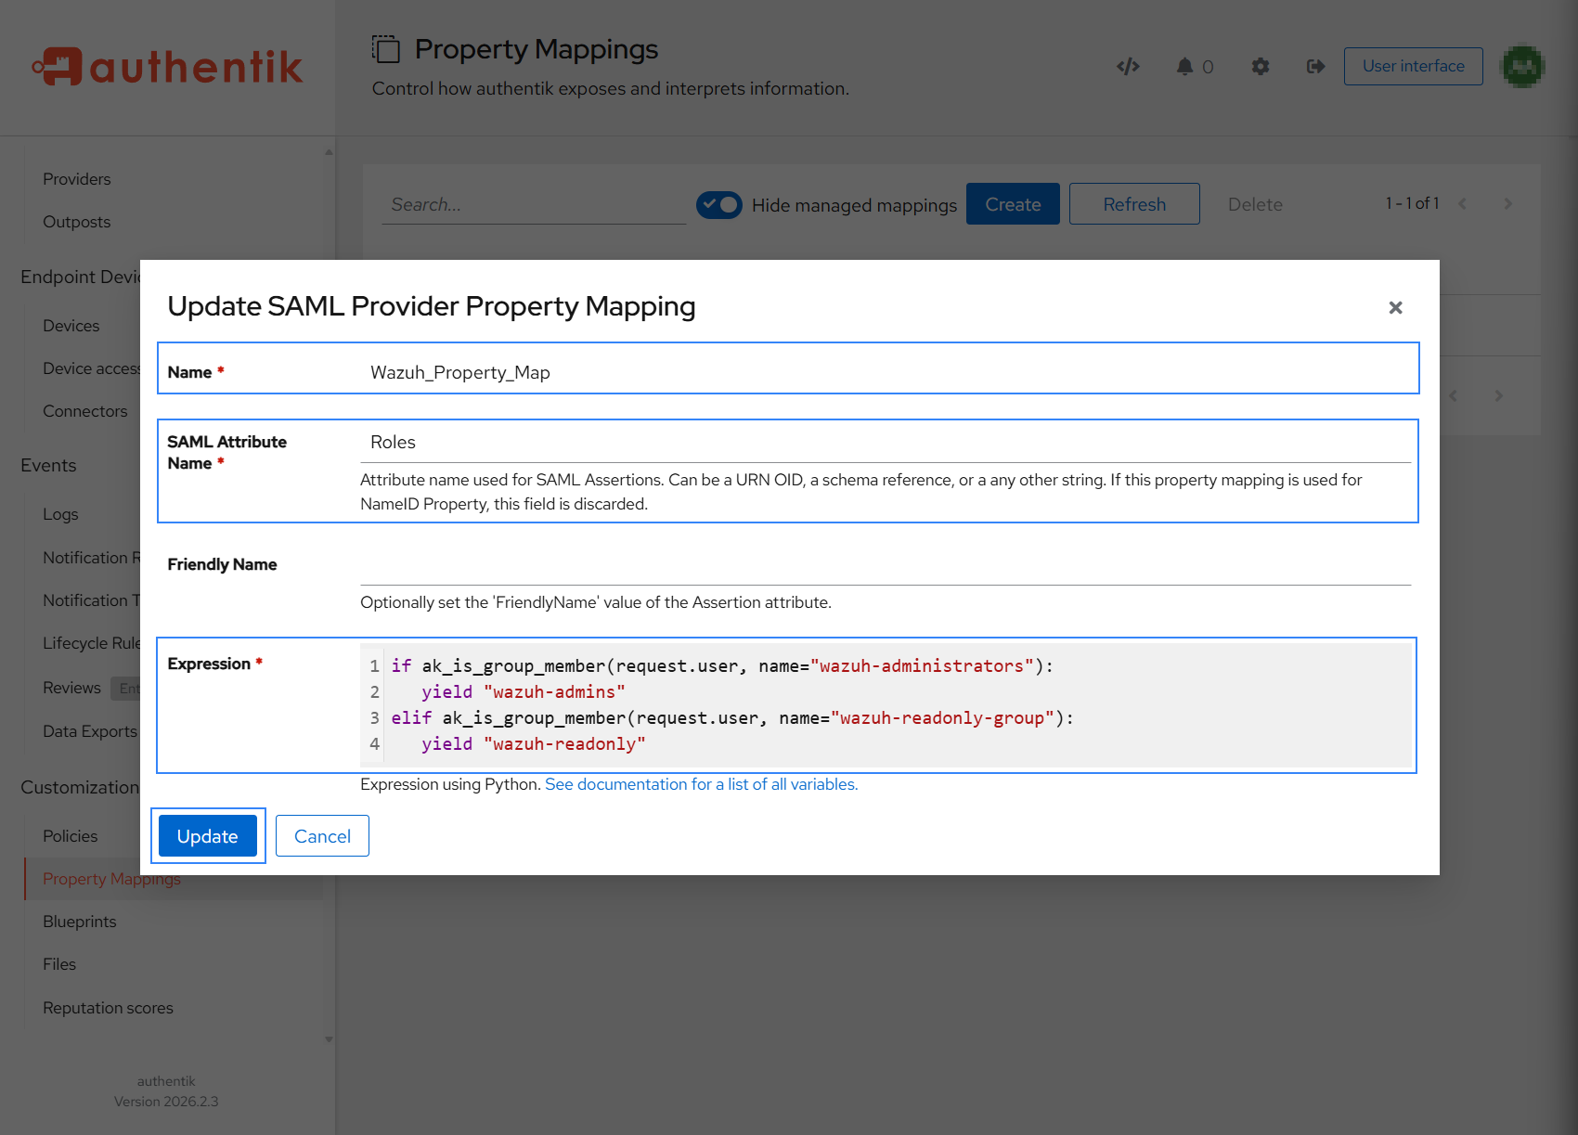Click the Version 2026.2.3 text
The height and width of the screenshot is (1135, 1578).
(166, 1102)
